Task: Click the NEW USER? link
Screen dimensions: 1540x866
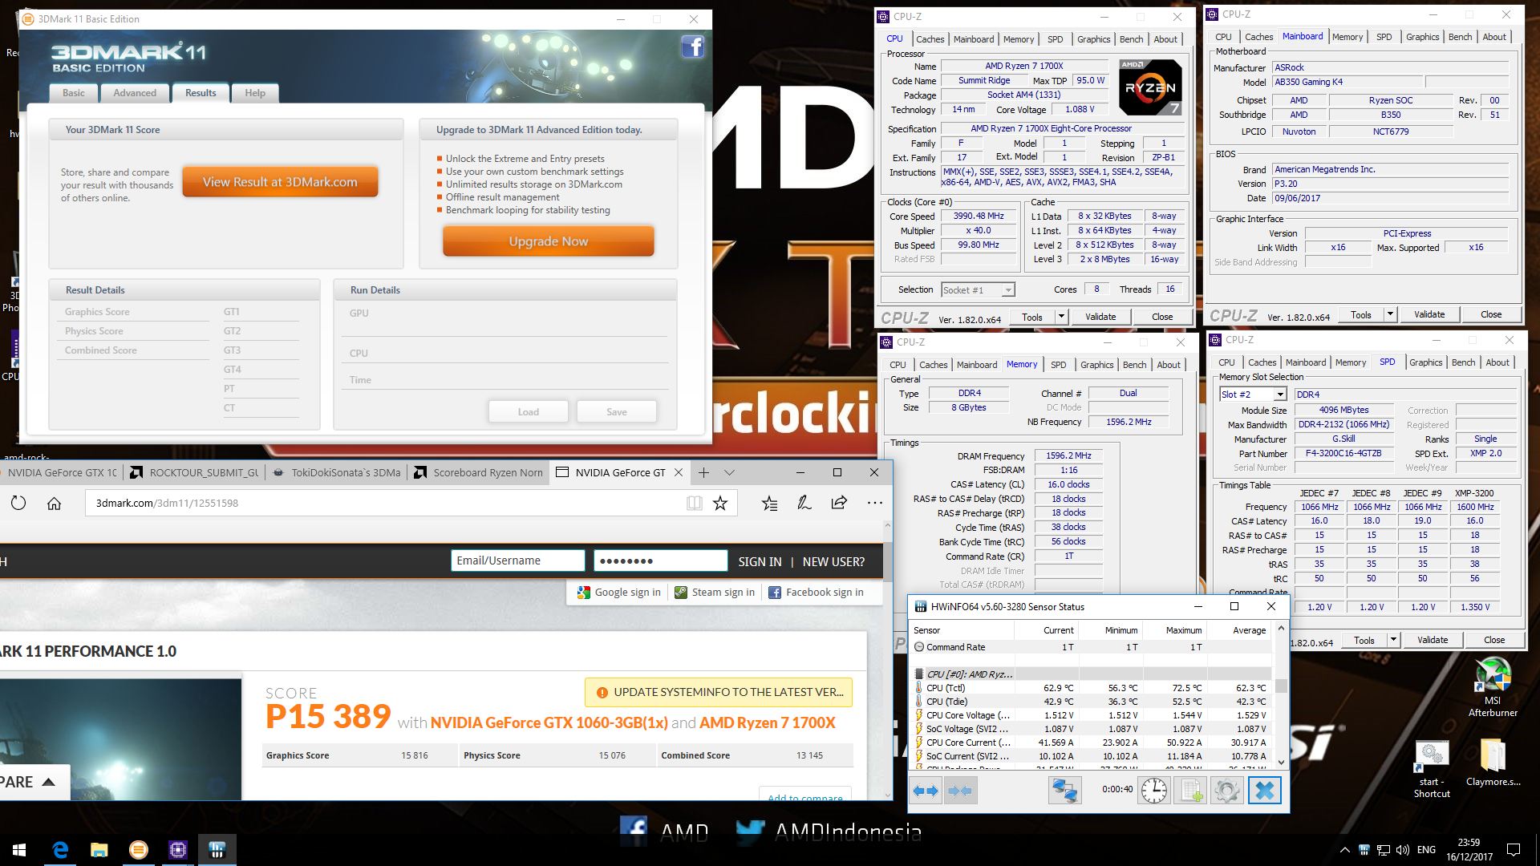Action: point(833,561)
